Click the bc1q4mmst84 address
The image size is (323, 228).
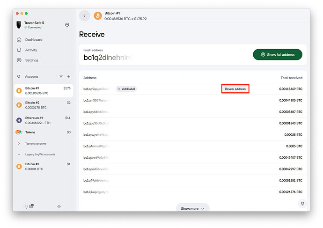pyautogui.click(x=96, y=146)
